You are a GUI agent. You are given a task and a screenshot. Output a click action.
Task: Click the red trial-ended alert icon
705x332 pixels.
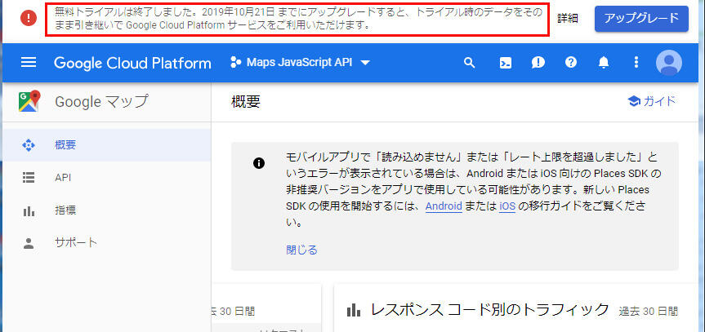[x=29, y=18]
